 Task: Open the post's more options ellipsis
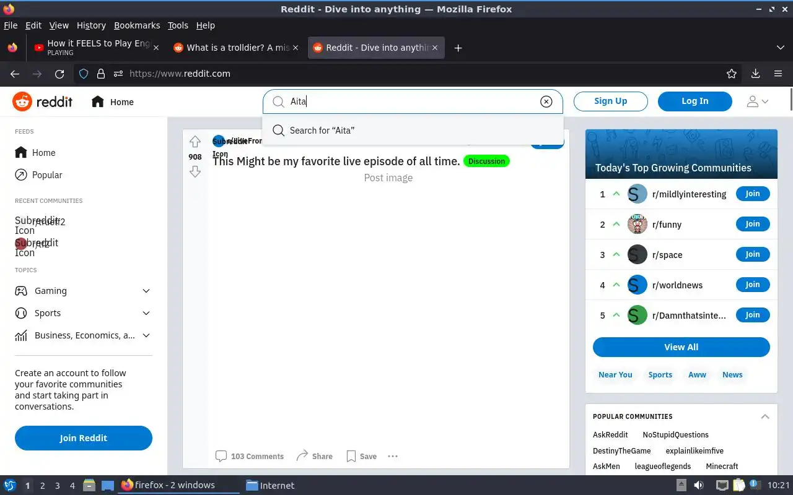click(x=393, y=456)
